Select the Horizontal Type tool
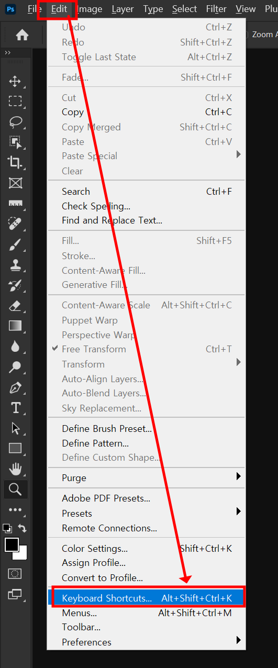The image size is (278, 668). (x=16, y=407)
